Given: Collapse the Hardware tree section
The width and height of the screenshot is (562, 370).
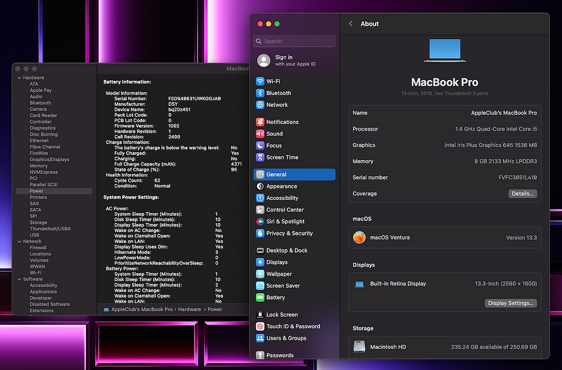Looking at the screenshot, I should 19,78.
